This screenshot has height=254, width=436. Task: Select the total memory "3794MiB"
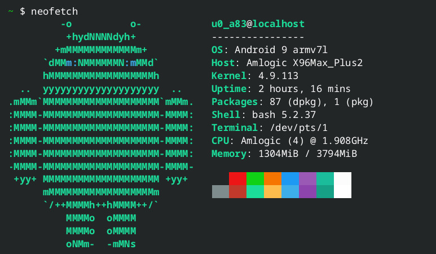337,154
